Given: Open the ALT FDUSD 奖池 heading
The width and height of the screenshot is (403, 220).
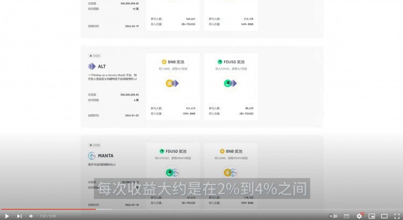Looking at the screenshot, I should pyautogui.click(x=234, y=62).
